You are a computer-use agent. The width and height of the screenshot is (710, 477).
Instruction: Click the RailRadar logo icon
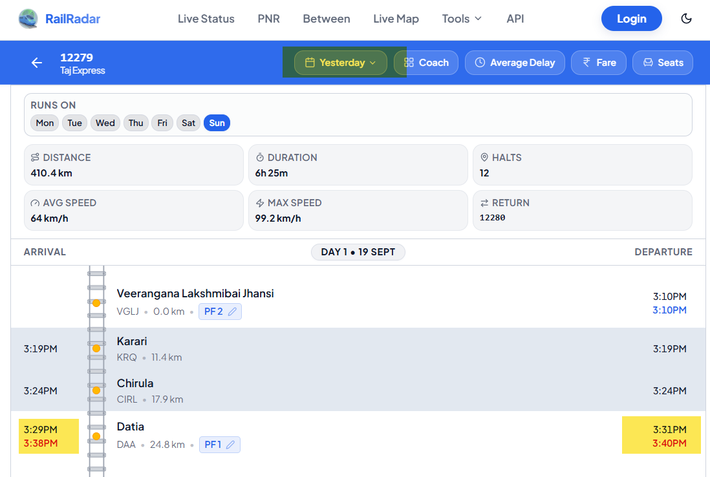coord(28,19)
